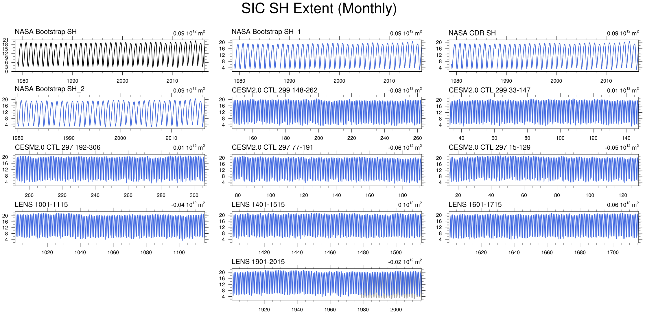Click the NASA CDR SH plot

click(x=544, y=56)
